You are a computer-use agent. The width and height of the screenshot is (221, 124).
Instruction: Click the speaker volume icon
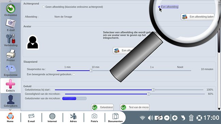click(x=150, y=118)
